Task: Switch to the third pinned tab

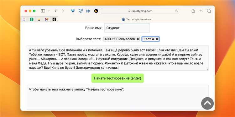Action: pyautogui.click(x=39, y=19)
